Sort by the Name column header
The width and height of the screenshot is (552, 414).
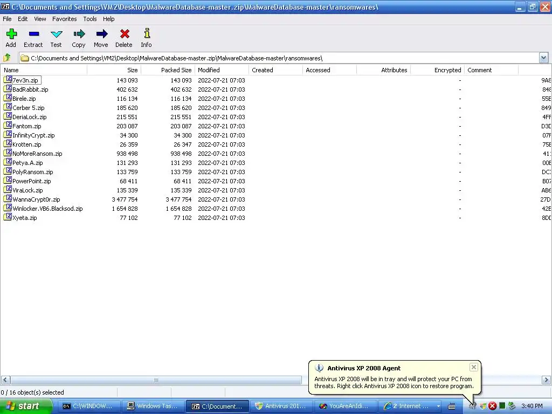pyautogui.click(x=44, y=70)
